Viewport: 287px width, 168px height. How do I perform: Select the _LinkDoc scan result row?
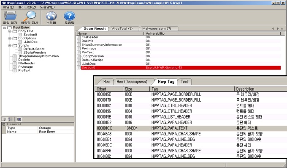(x=179, y=64)
